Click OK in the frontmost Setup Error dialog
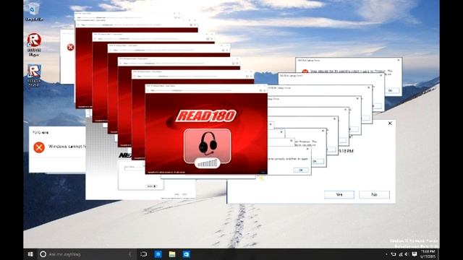The width and height of the screenshot is (463, 260). coord(301,170)
